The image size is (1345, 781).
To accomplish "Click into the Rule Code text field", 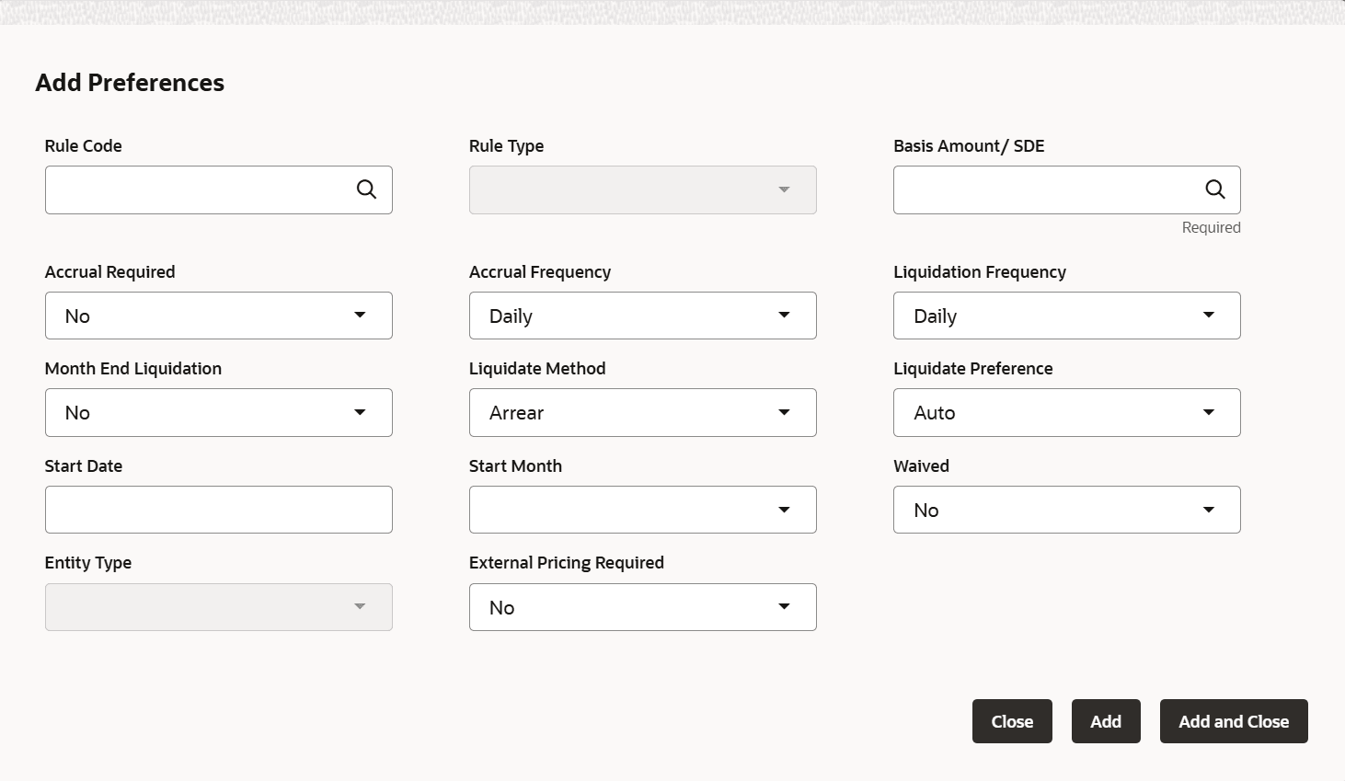I will 198,190.
